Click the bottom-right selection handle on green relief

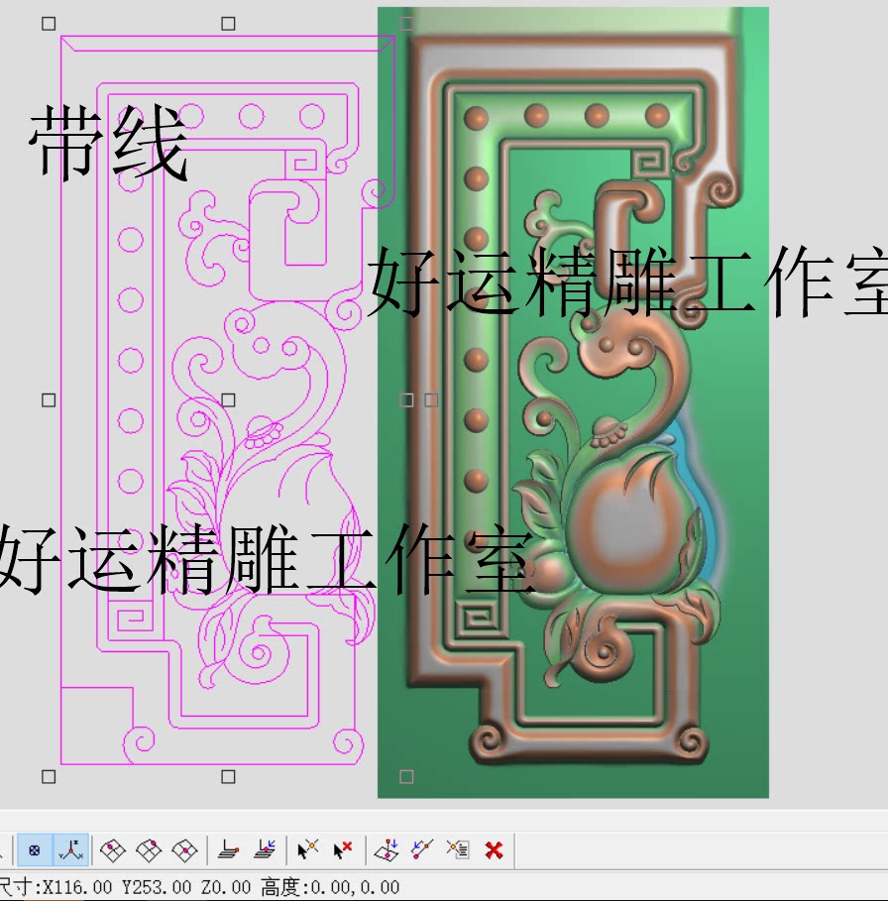(x=406, y=777)
